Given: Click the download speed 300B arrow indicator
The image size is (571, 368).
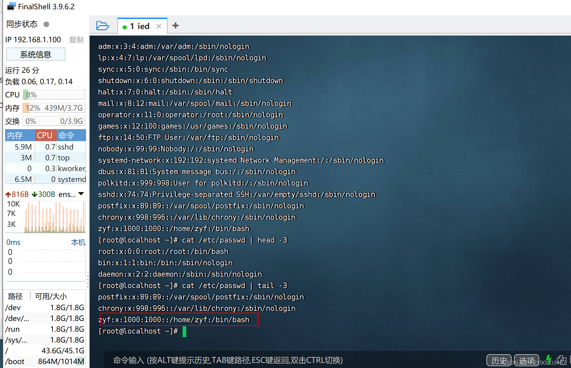Looking at the screenshot, I should (43, 194).
